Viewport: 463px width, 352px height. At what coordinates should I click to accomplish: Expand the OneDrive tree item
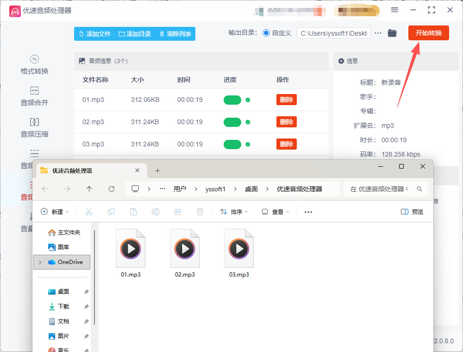(40, 262)
